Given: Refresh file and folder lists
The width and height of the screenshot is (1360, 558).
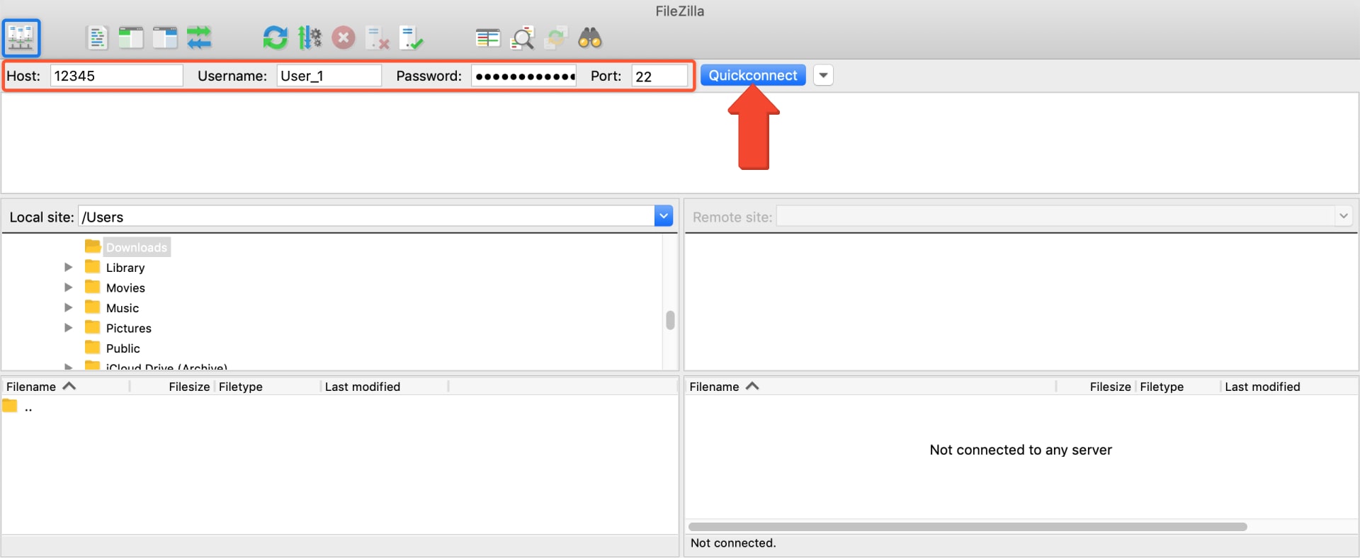Looking at the screenshot, I should coord(276,38).
